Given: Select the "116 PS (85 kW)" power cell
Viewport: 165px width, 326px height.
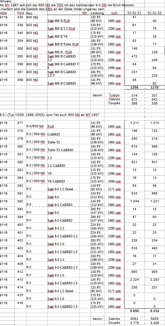Looking at the screenshot, I should tap(97, 187).
